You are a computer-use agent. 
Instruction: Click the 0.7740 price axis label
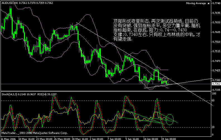pyautogui.click(x=216, y=3)
